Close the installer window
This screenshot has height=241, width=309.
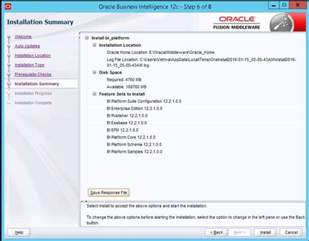coord(297,5)
